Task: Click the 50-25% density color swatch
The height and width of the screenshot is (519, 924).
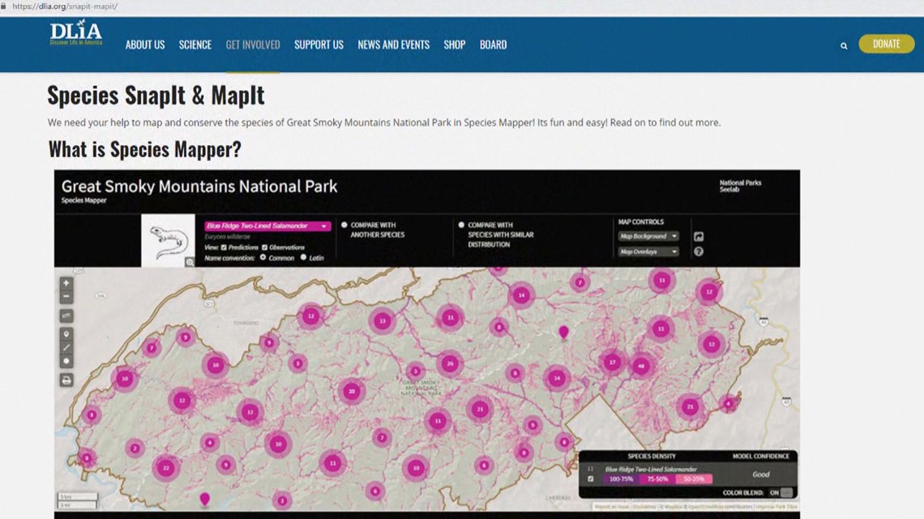Action: [694, 479]
